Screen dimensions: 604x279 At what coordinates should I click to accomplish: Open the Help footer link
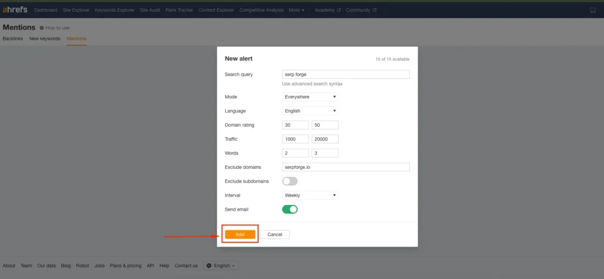[165, 265]
